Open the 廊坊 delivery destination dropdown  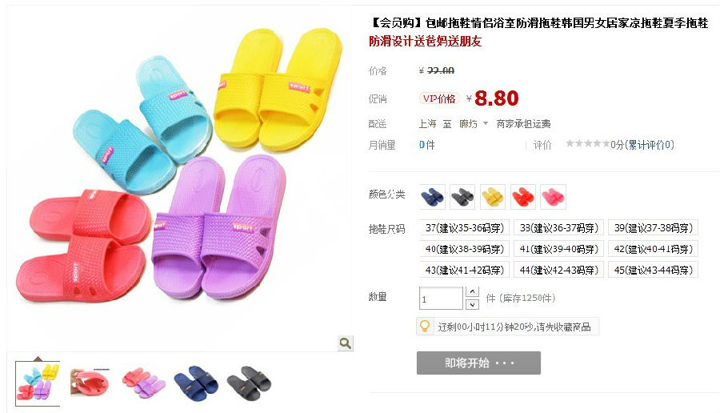click(474, 124)
